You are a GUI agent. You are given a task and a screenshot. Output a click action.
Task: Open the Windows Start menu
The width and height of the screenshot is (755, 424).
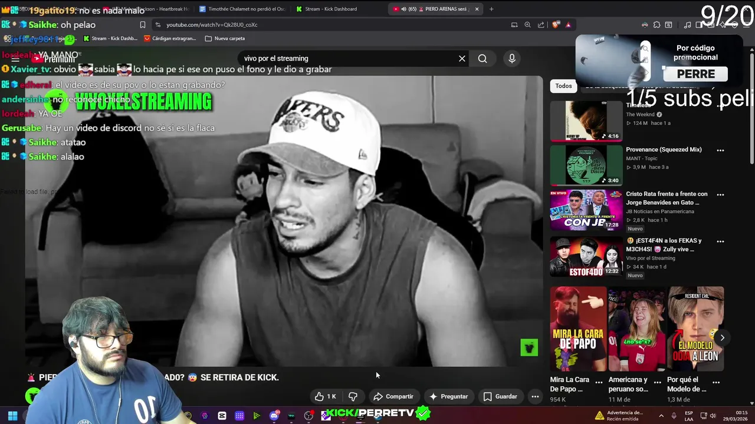coord(12,416)
